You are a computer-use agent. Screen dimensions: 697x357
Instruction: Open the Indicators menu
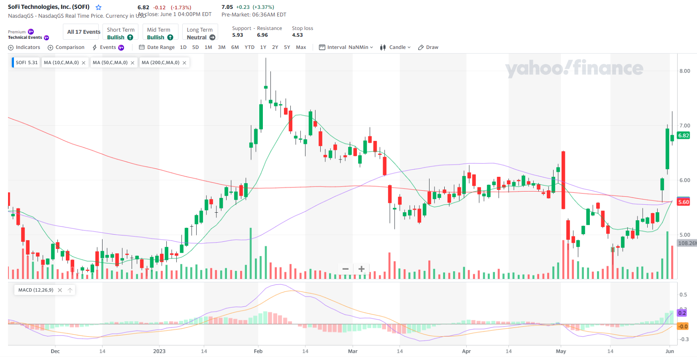click(24, 47)
